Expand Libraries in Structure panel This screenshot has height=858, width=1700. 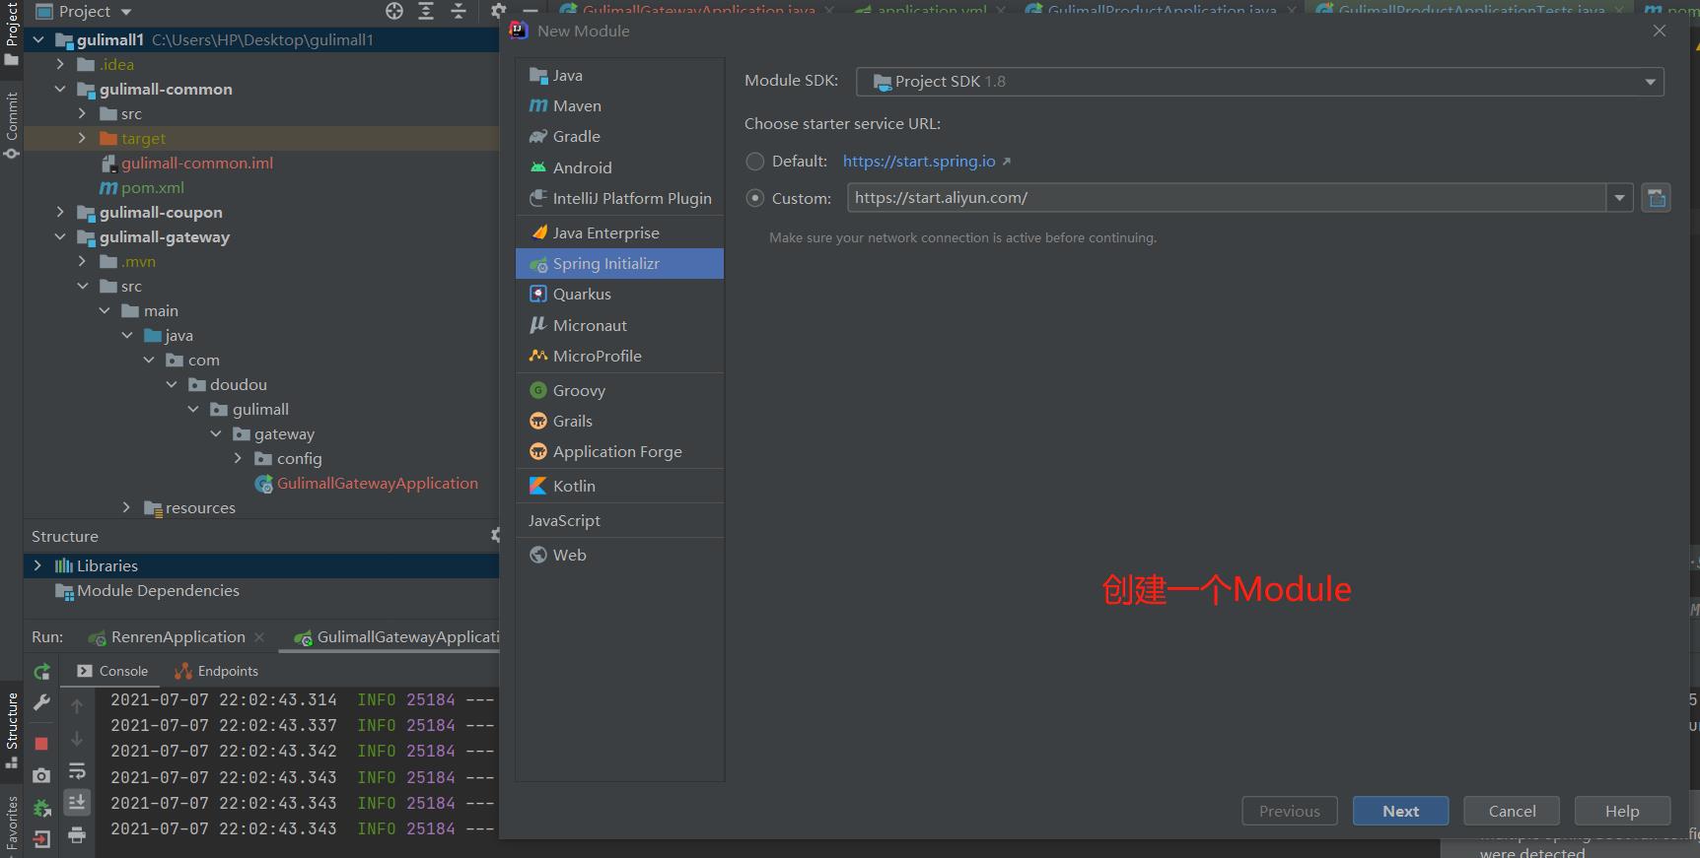pos(37,566)
